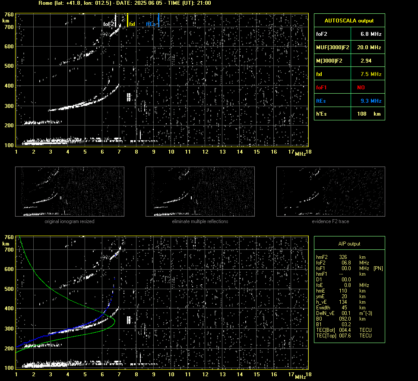Click the B0 092.0 km row
The image size is (418, 381).
click(x=341, y=319)
